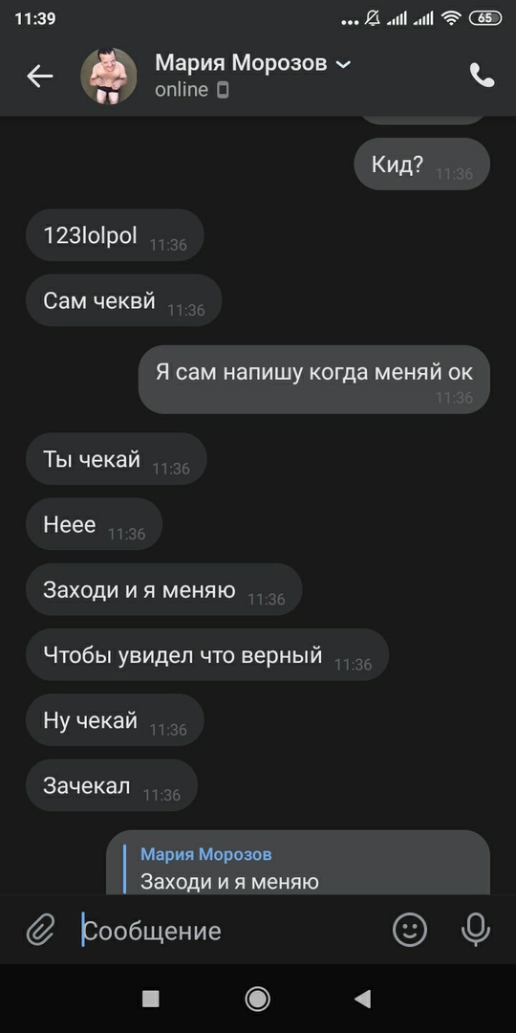Tap the online status text in header
Screen dimensions: 516x1033
(x=182, y=90)
